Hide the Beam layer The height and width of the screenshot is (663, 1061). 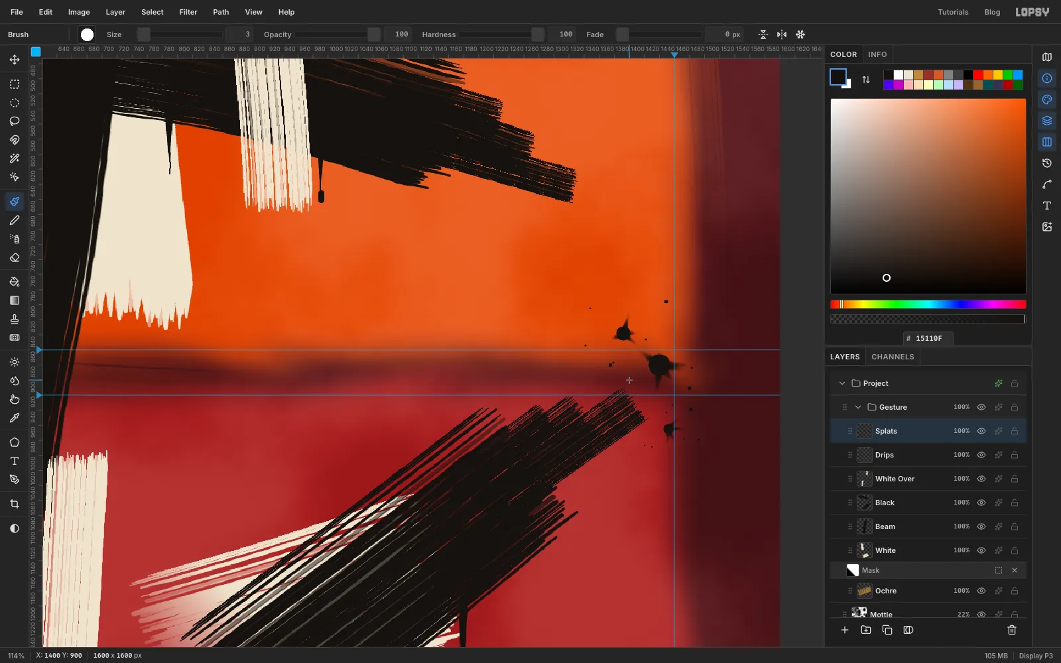pos(981,526)
